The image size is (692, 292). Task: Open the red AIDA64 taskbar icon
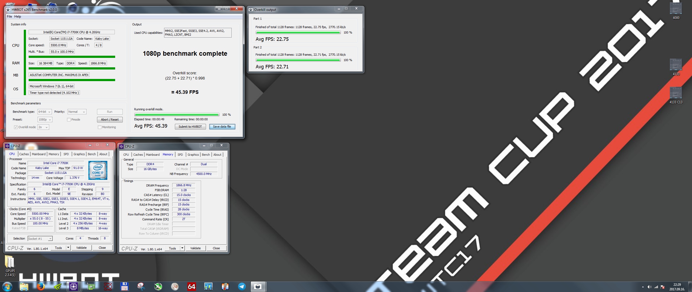pyautogui.click(x=191, y=287)
